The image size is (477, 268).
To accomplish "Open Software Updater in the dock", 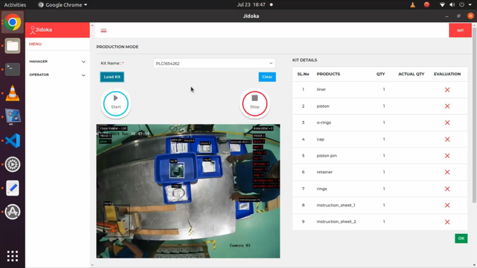I will [x=13, y=212].
